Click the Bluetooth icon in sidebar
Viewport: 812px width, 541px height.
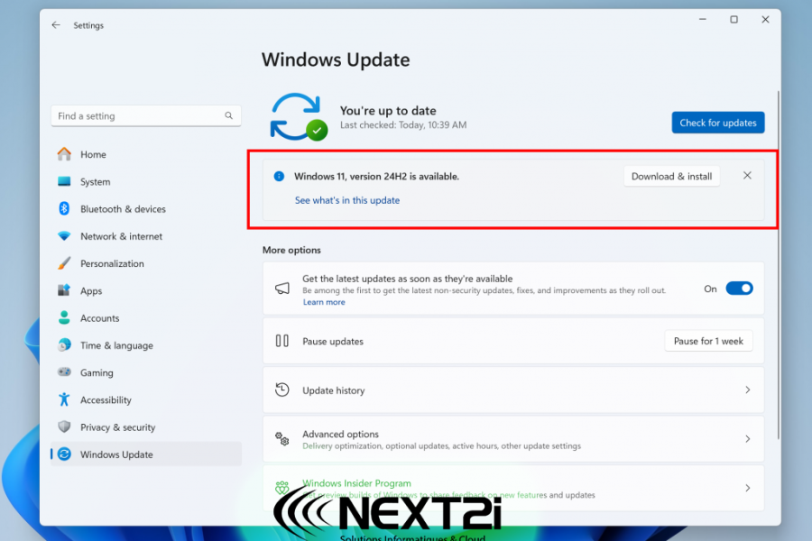pos(64,208)
